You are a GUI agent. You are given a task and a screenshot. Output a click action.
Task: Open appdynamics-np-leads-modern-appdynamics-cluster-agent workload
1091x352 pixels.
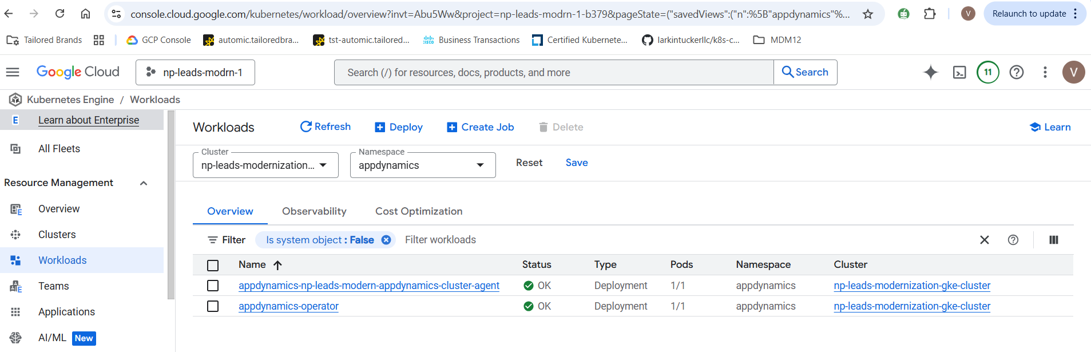point(369,286)
